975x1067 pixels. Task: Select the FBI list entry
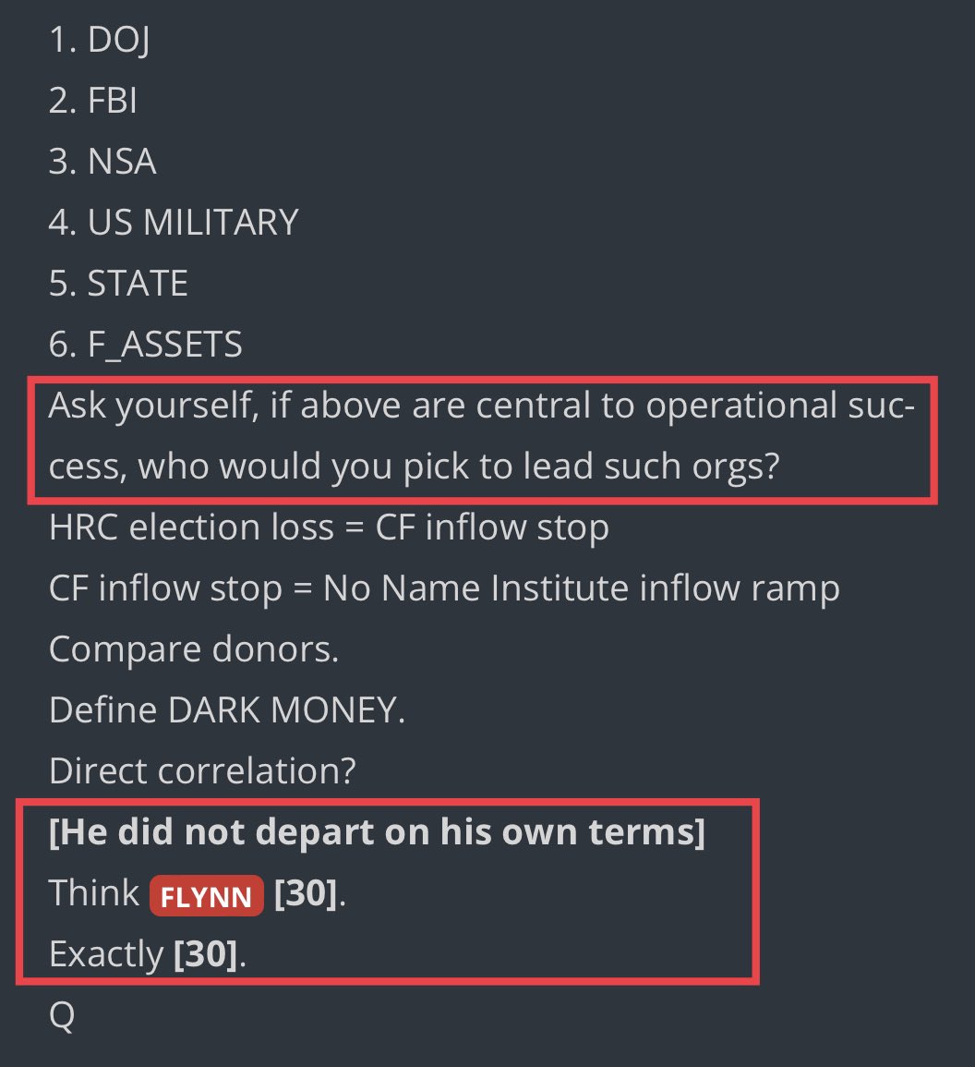(93, 102)
